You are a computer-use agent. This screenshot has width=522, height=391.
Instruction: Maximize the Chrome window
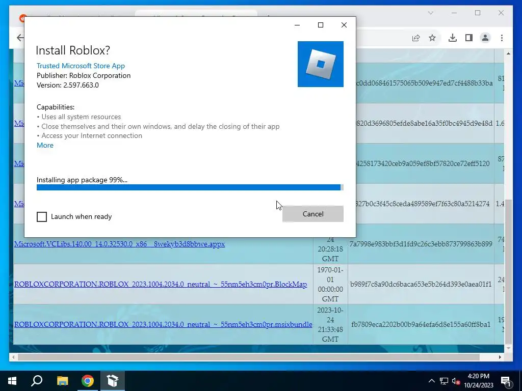(478, 13)
